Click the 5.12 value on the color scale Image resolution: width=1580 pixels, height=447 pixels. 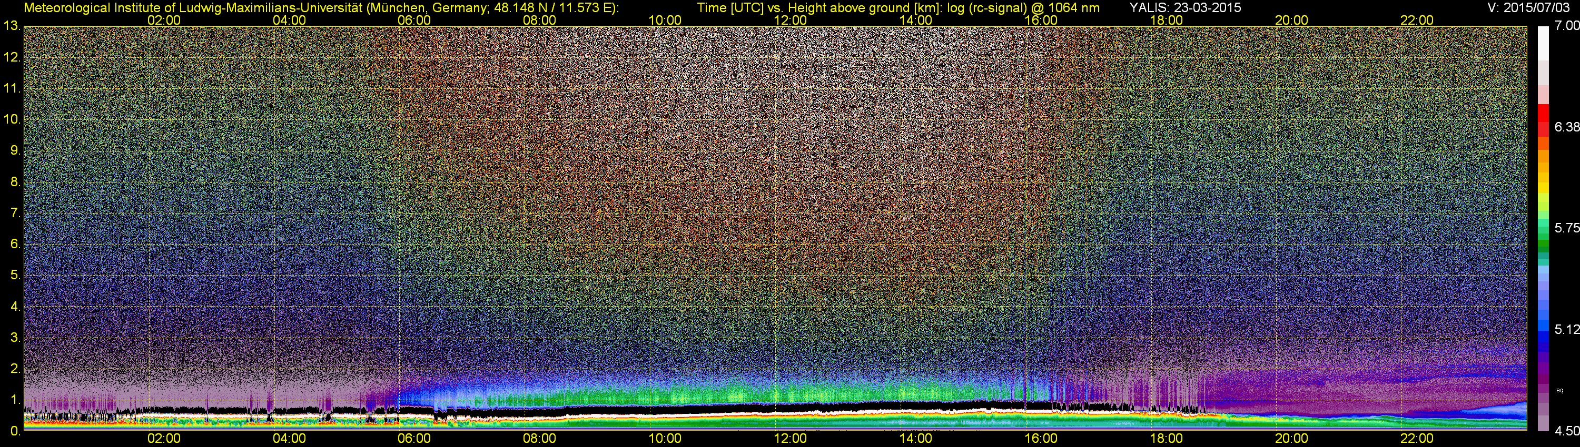[x=1566, y=329]
